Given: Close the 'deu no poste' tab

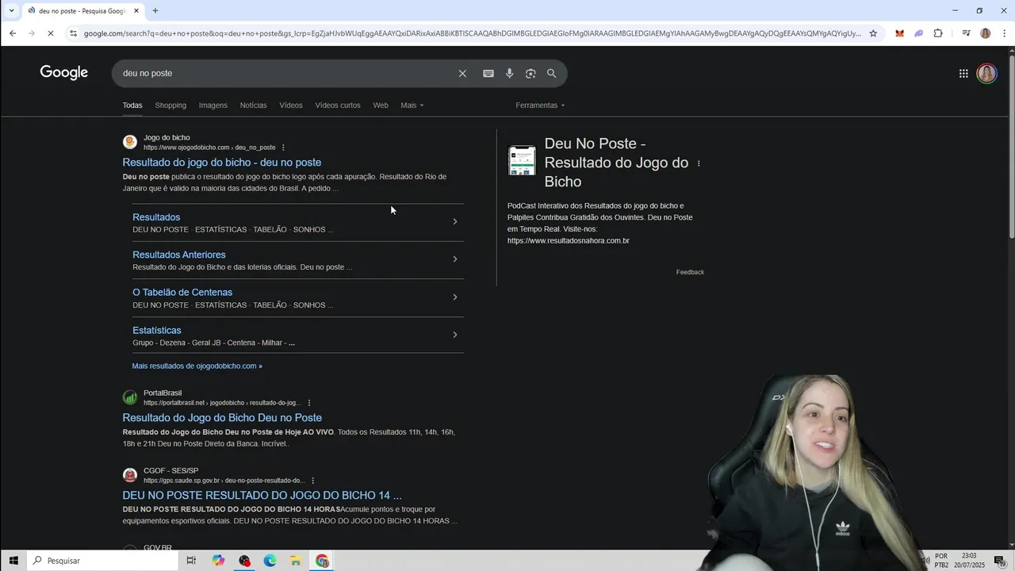Looking at the screenshot, I should pos(136,10).
